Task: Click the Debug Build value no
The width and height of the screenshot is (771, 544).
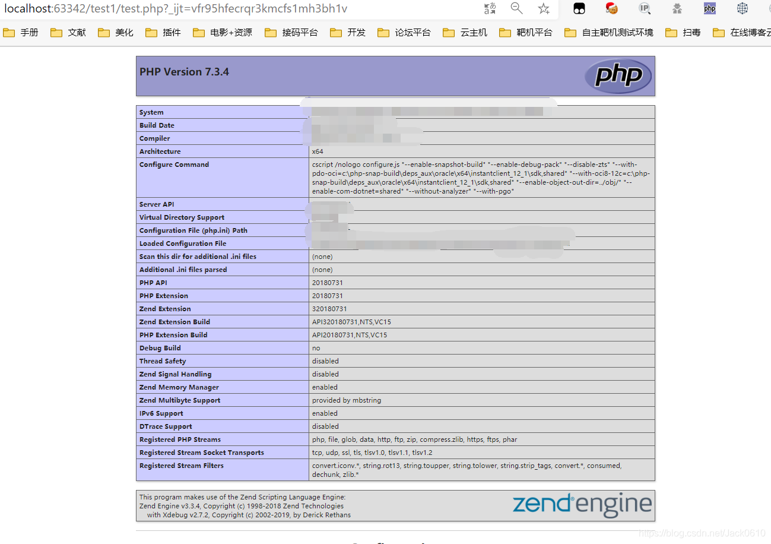Action: (x=316, y=348)
